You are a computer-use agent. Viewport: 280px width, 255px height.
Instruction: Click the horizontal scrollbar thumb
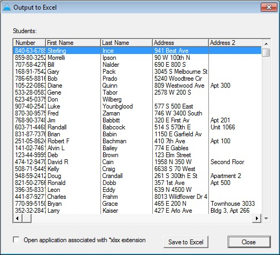point(27,218)
